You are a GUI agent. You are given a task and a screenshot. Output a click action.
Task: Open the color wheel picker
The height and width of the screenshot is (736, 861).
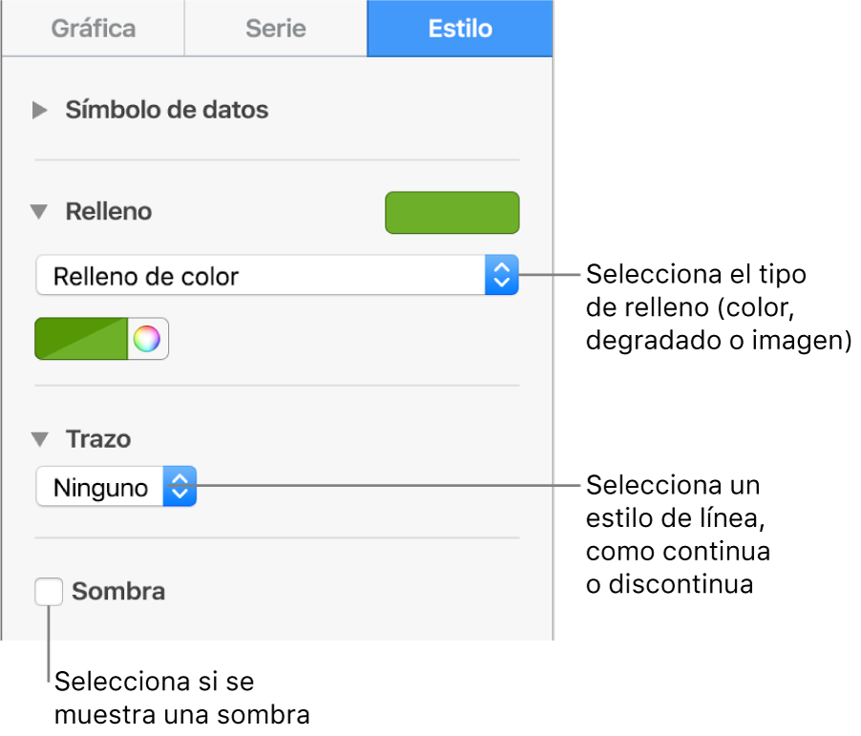click(147, 339)
